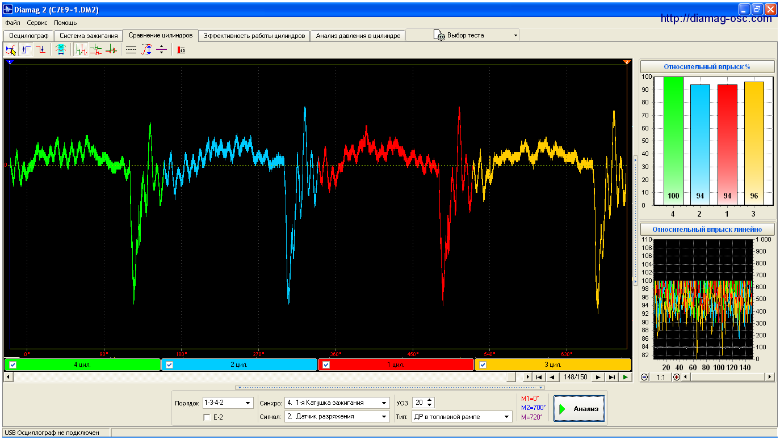Screen dimensions: 780x440
Task: Open the Файл menu
Action: 12,23
